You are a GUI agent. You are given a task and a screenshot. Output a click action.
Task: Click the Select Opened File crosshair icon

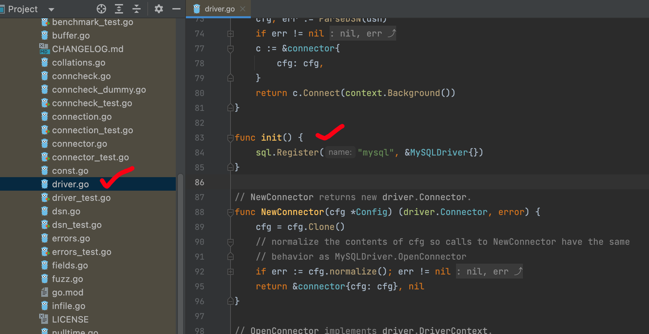pyautogui.click(x=101, y=9)
